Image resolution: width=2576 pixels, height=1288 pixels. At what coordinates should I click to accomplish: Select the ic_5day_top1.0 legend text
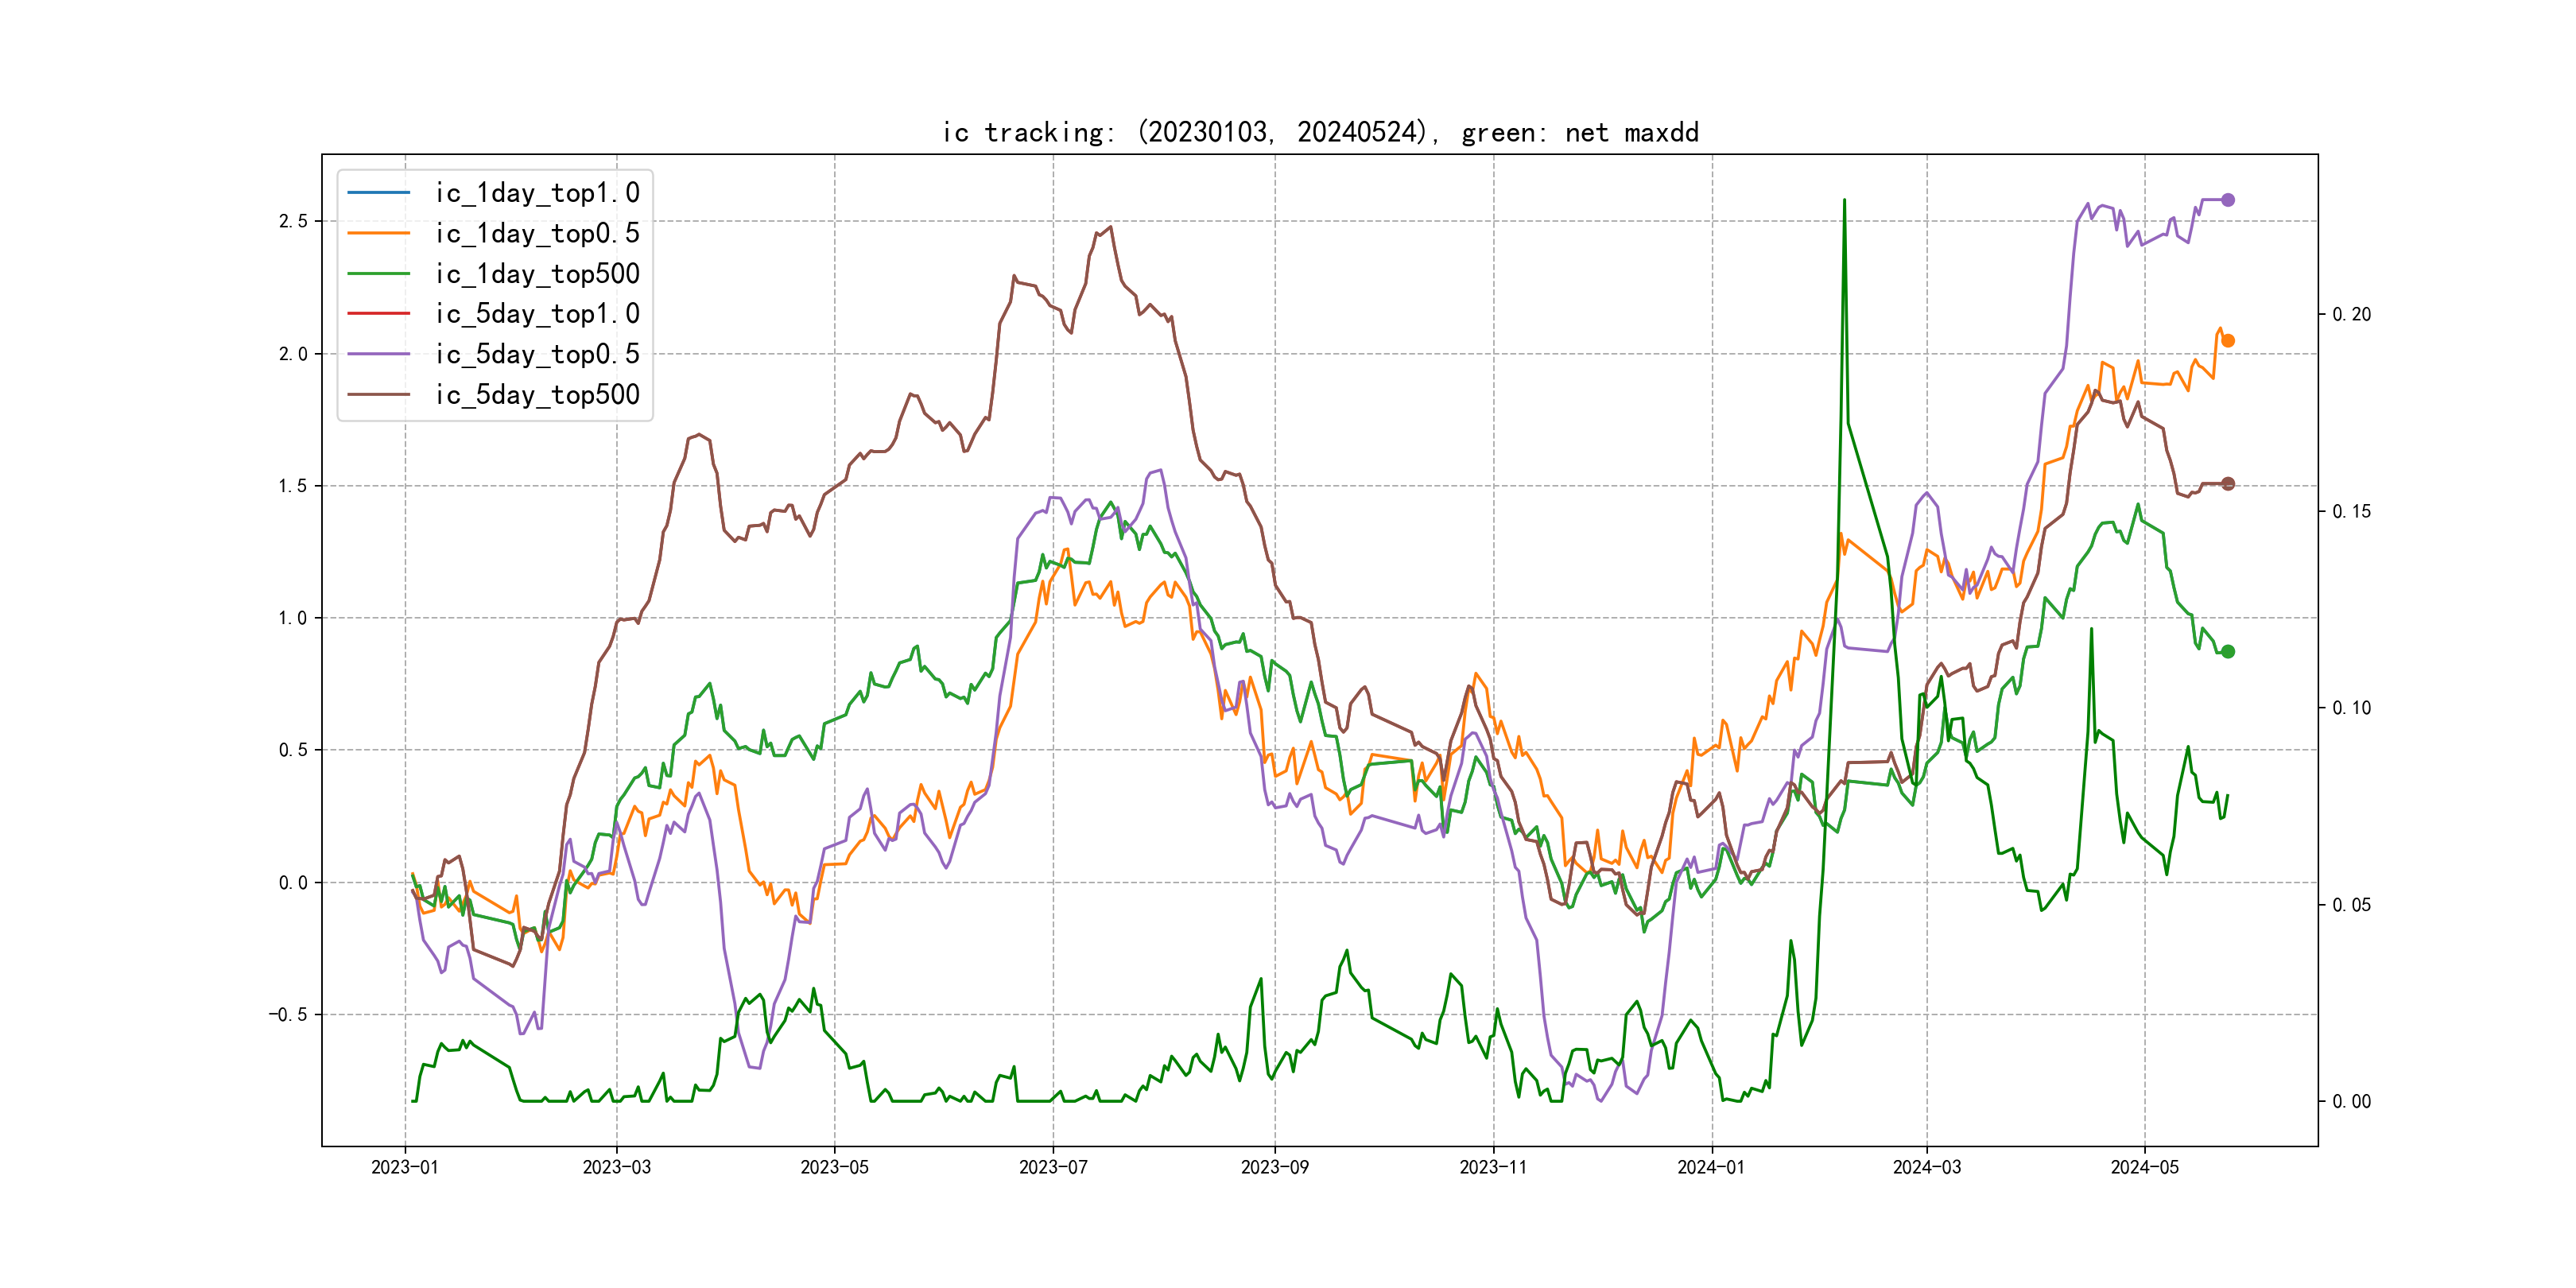coord(537,314)
